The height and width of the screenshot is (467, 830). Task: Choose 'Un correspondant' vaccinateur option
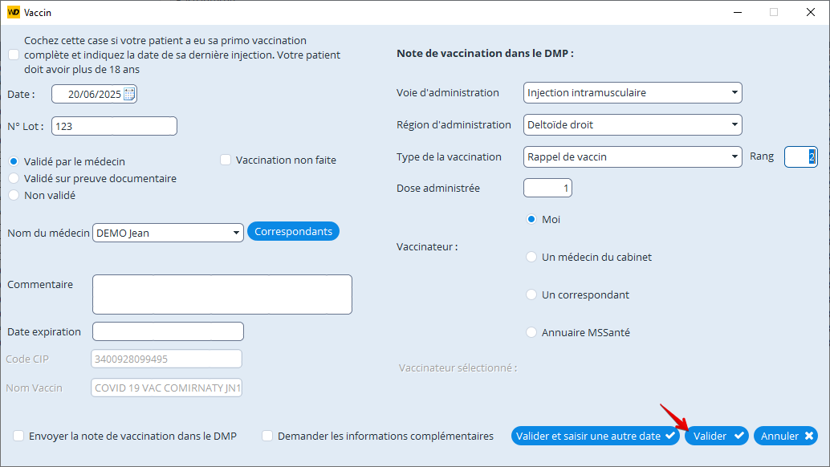pos(531,294)
